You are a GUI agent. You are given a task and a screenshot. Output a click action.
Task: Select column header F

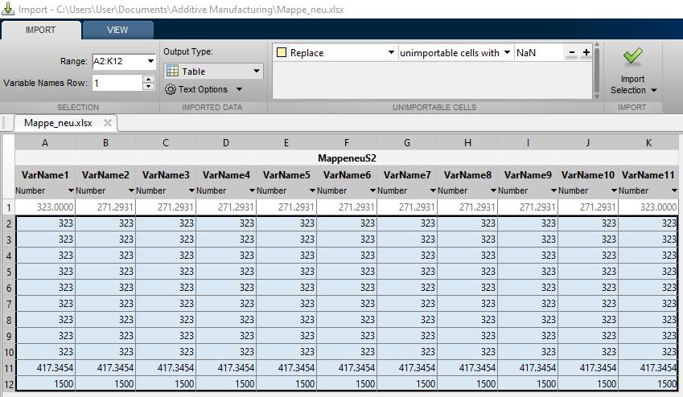(346, 142)
